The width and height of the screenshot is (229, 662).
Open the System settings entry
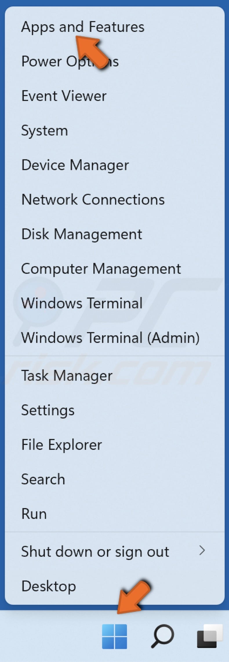point(44,130)
